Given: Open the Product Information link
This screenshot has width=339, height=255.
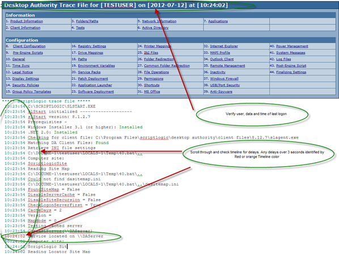Looking at the screenshot, I should tap(27, 21).
